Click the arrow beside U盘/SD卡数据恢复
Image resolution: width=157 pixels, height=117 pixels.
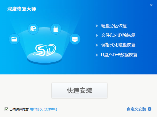pyautogui.click(x=97, y=55)
